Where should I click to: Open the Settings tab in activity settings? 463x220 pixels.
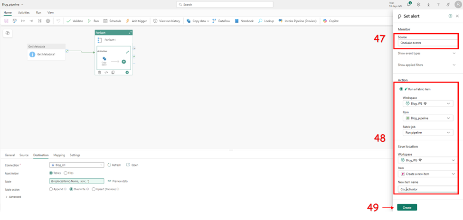75,155
